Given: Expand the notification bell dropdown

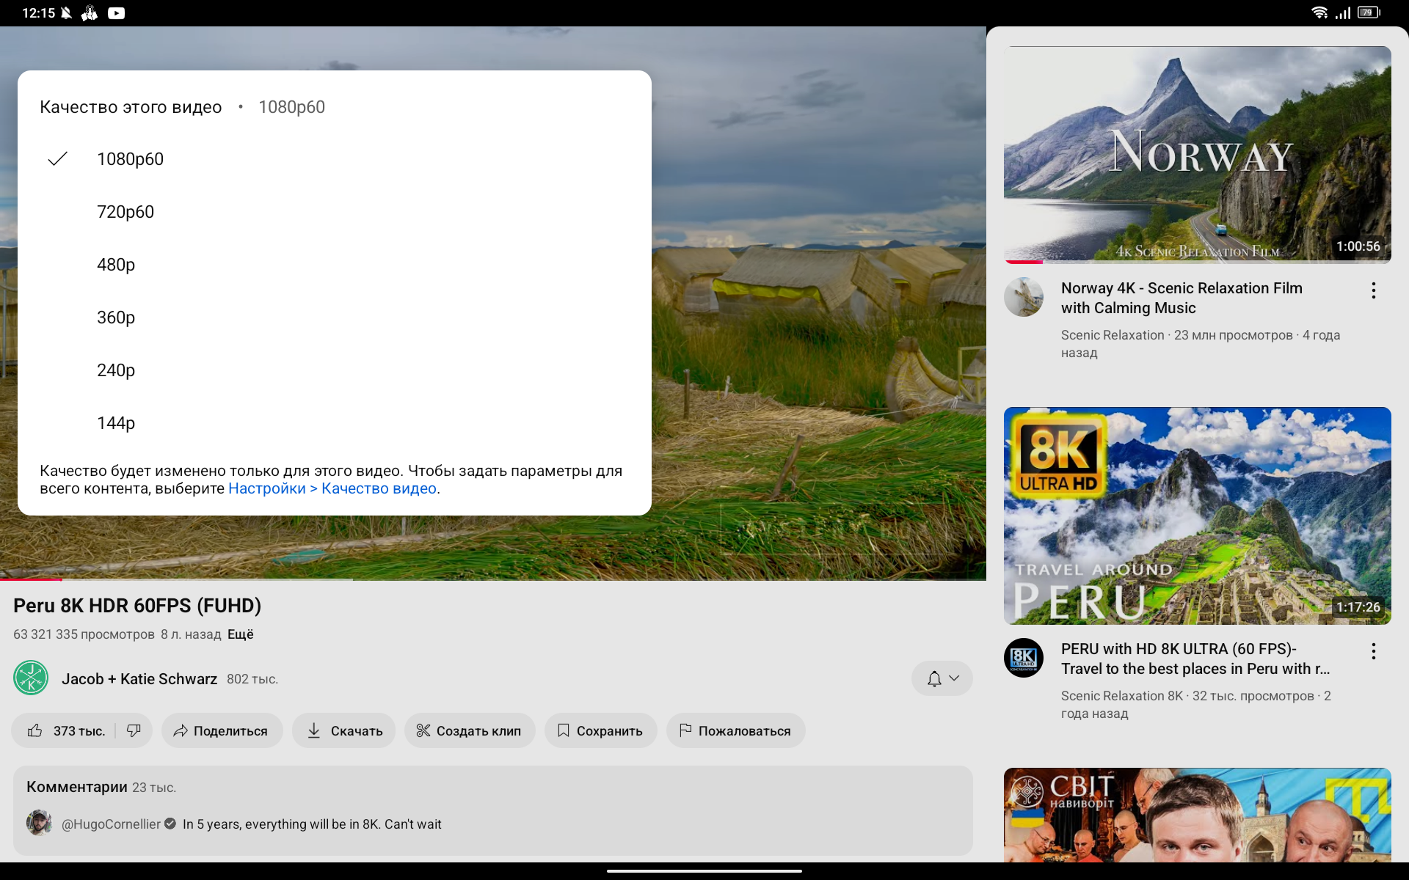Looking at the screenshot, I should pyautogui.click(x=942, y=678).
